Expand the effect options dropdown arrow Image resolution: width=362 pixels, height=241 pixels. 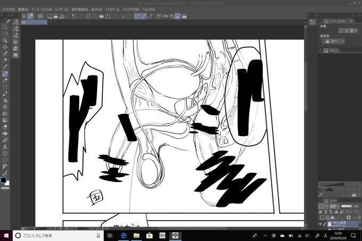356,30
